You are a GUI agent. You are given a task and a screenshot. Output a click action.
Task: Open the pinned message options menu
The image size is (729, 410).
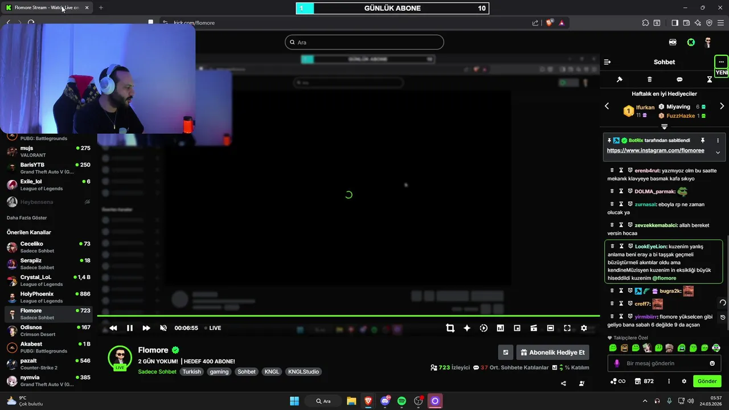[718, 140]
